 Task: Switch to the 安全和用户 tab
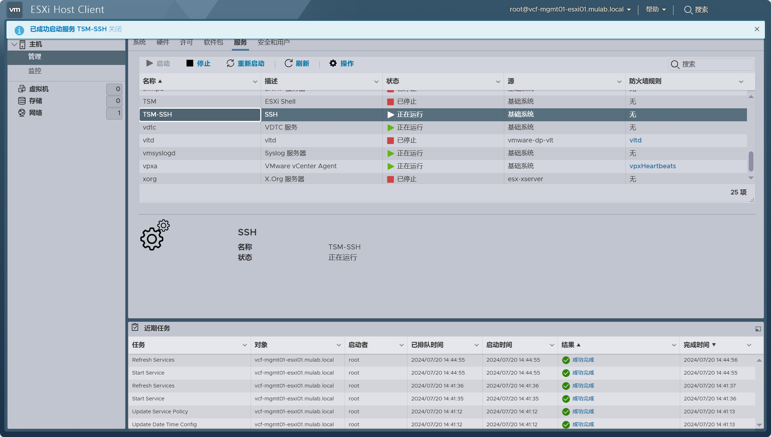(274, 42)
